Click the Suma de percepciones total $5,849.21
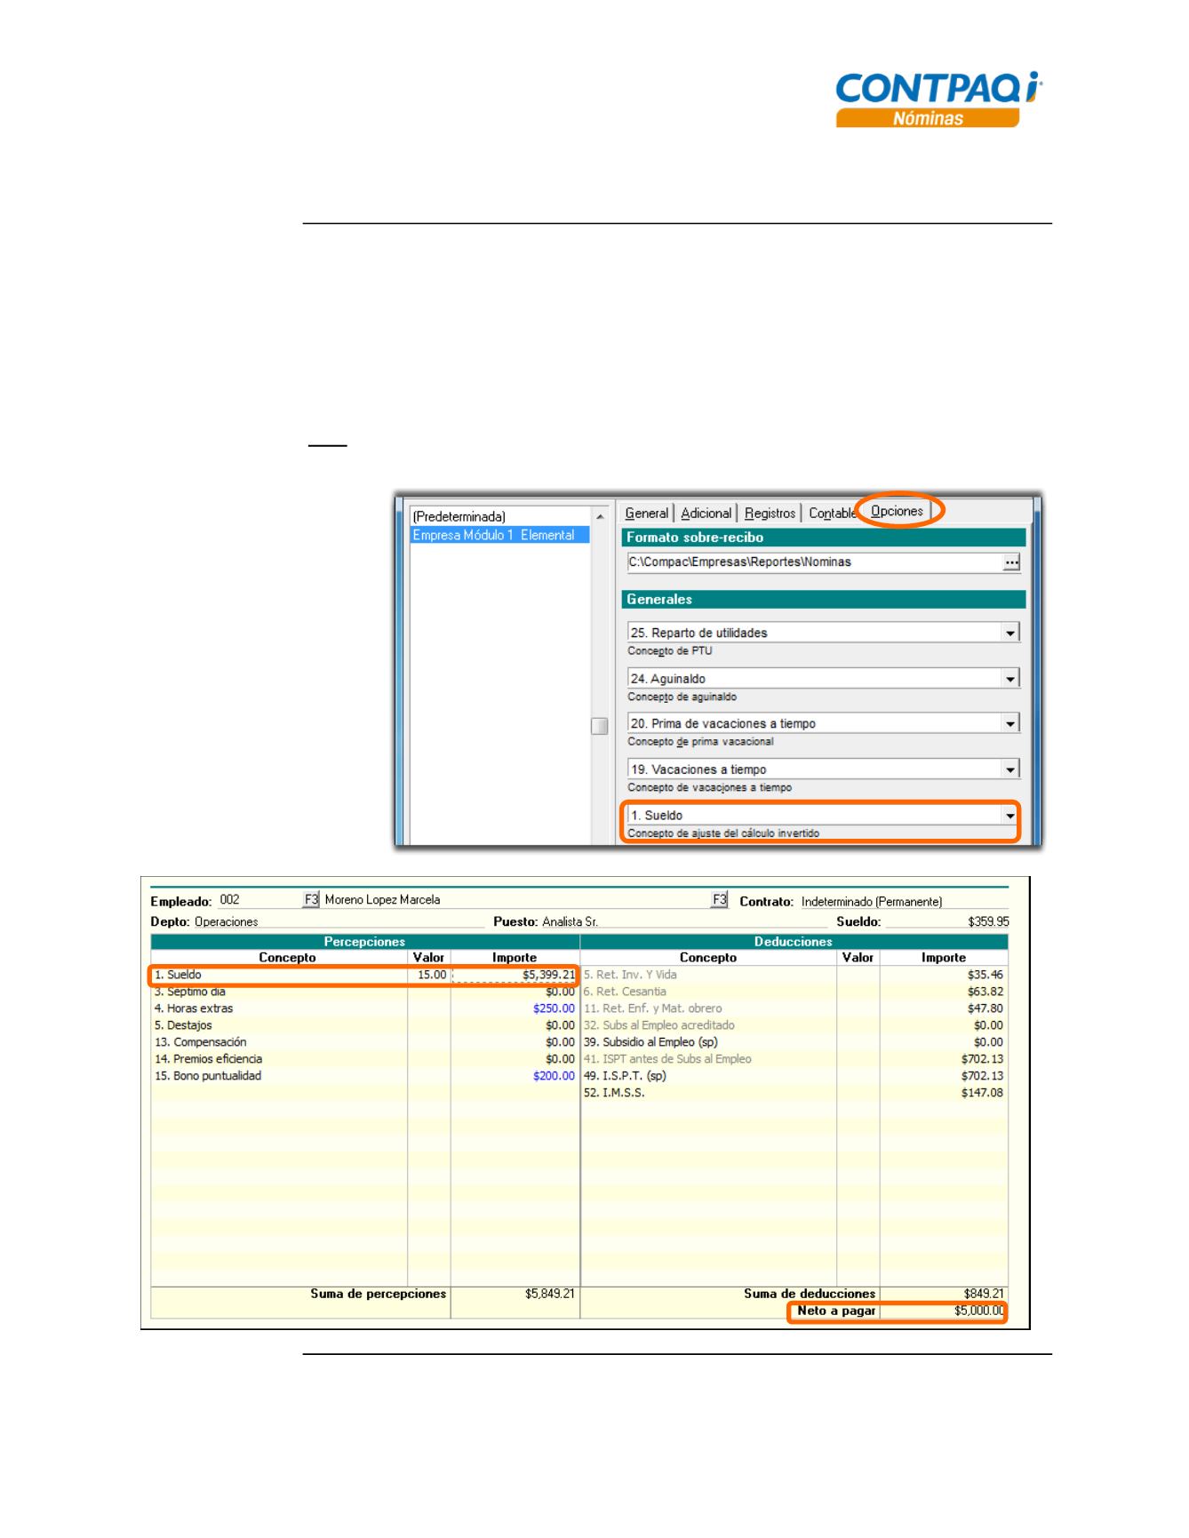This screenshot has height=1538, width=1189. (549, 1294)
